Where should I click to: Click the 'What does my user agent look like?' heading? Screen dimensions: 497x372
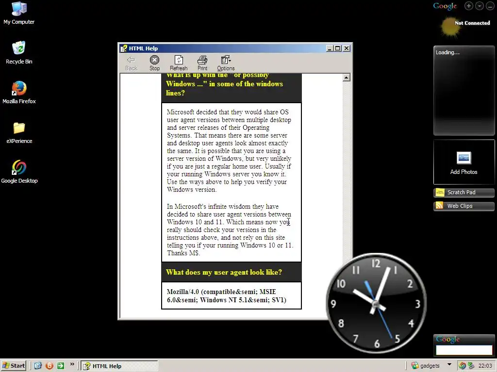click(x=224, y=272)
